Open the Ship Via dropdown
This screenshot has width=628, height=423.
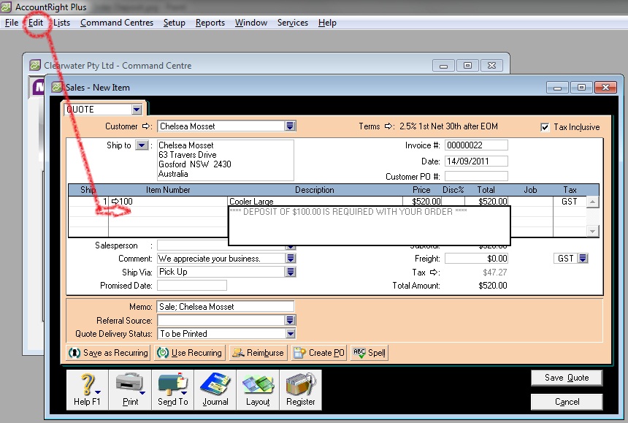pyautogui.click(x=290, y=272)
